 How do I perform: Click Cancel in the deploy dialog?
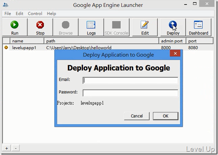point(137,116)
